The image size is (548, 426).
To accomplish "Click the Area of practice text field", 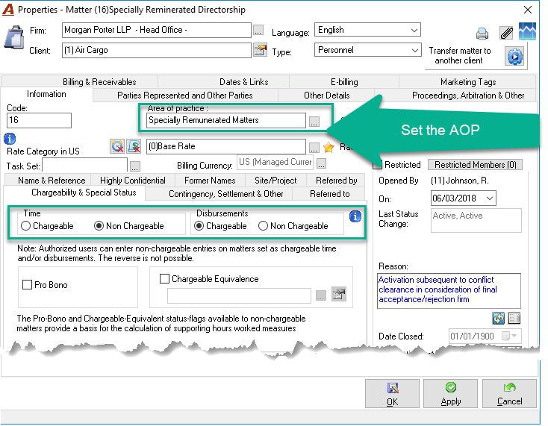I will (226, 120).
